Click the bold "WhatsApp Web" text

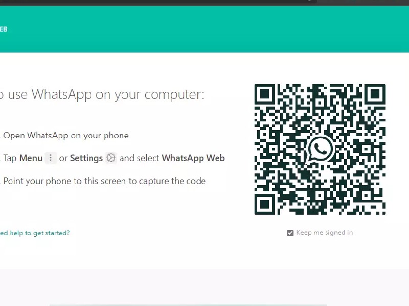tap(193, 158)
